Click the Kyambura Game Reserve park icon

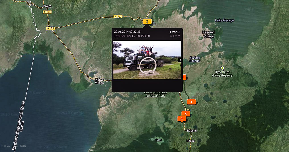click(222, 68)
